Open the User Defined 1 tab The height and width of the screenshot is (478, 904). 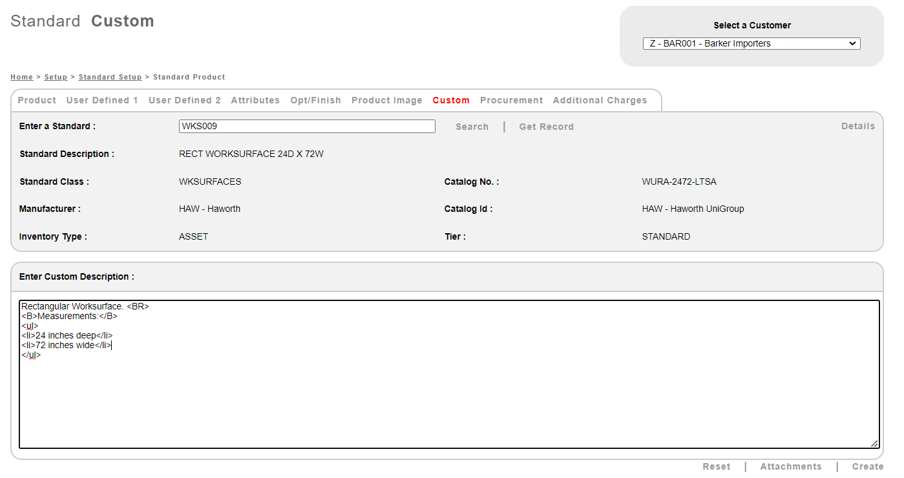102,101
